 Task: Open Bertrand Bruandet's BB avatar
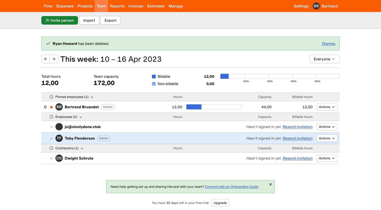click(x=59, y=107)
